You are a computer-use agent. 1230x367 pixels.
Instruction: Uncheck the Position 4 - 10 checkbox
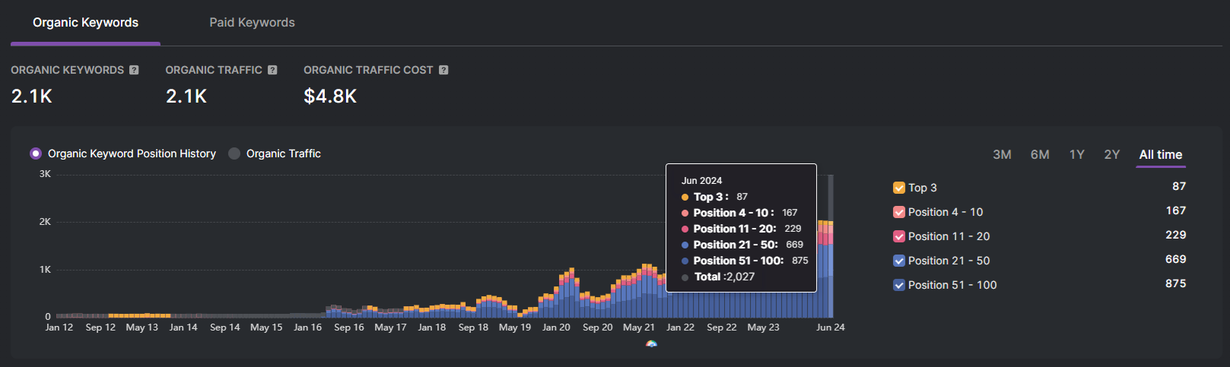tap(899, 212)
